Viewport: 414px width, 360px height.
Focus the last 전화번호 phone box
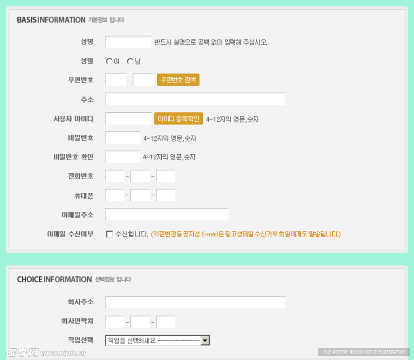coord(165,176)
